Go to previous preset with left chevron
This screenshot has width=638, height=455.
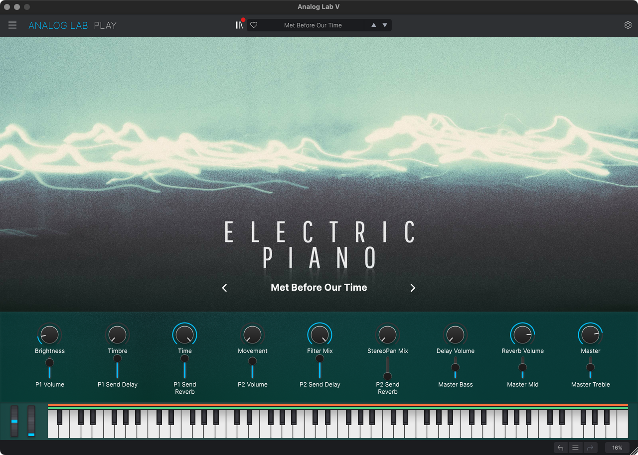pos(225,288)
